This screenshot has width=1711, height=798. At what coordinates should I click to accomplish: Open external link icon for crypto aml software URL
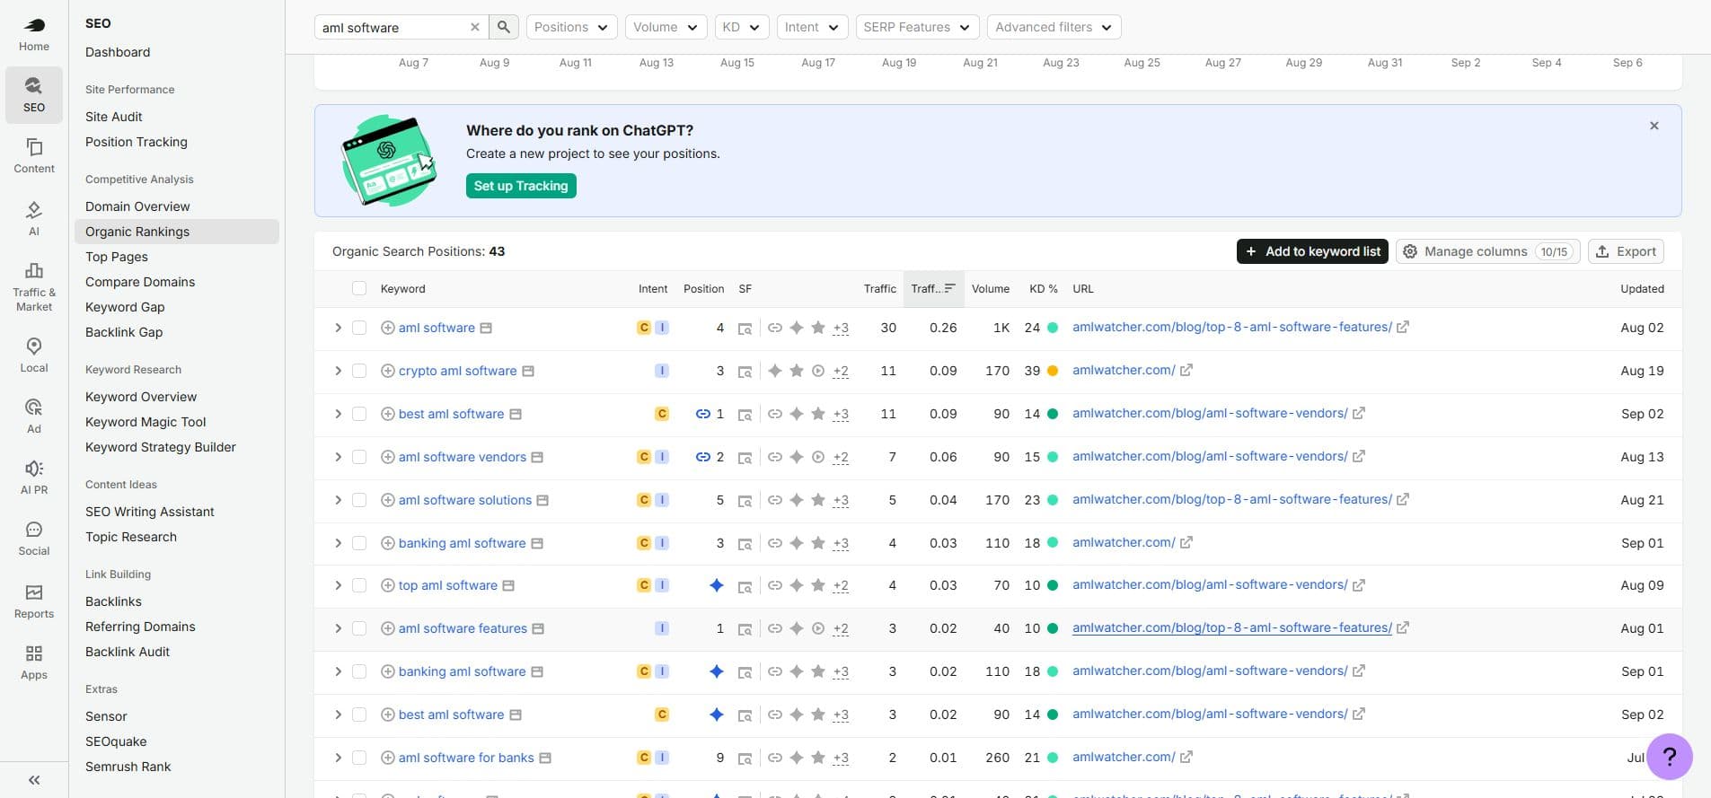point(1186,370)
